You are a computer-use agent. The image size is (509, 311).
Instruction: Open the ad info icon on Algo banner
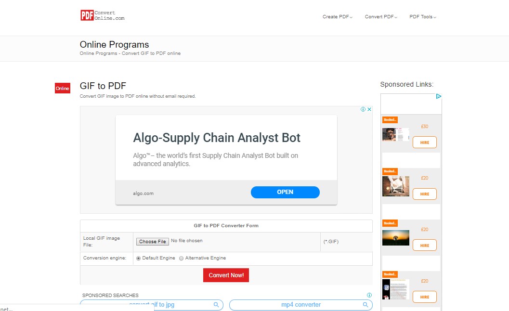pos(363,109)
